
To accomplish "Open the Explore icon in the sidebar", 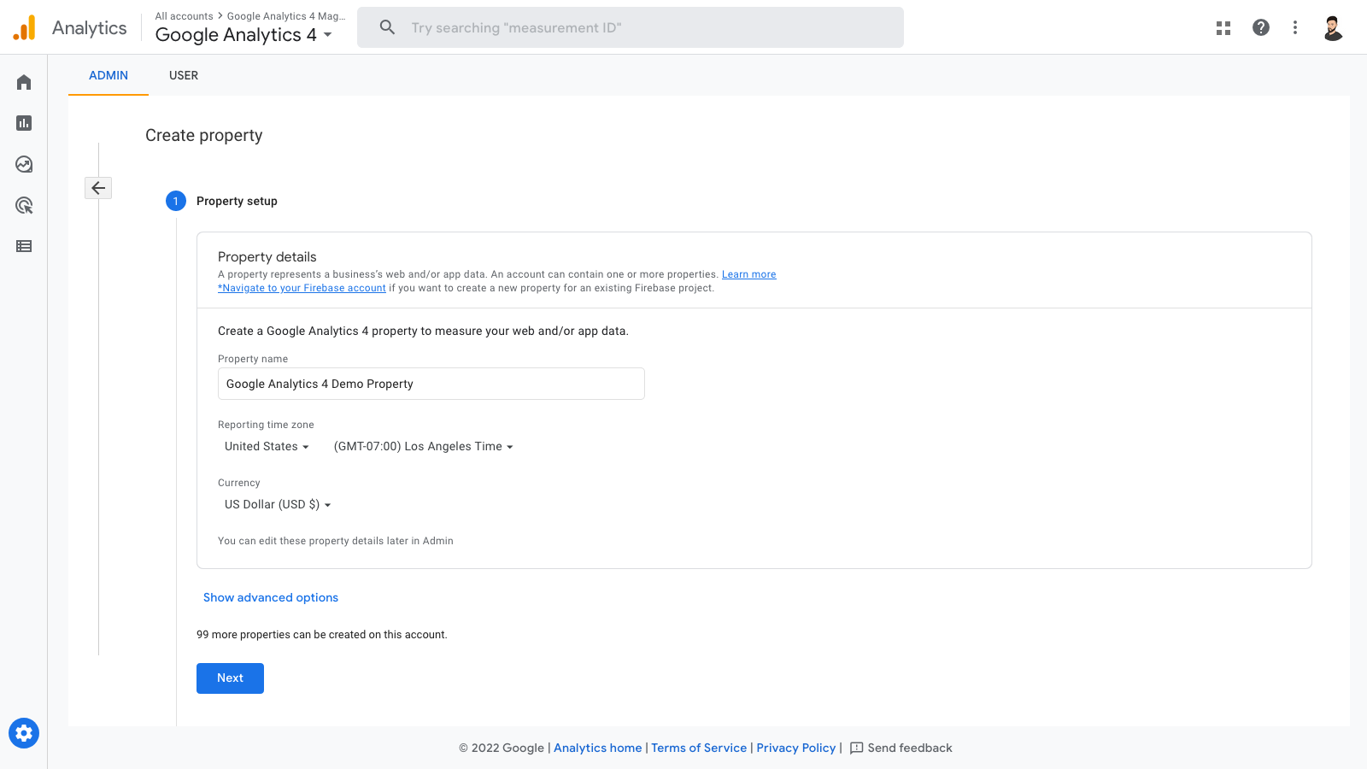I will [24, 164].
